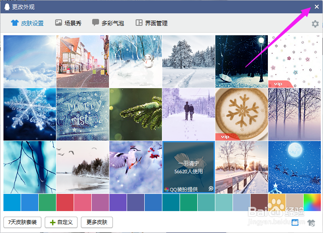Select the pink color swatch
323x233 pixels.
click(x=83, y=202)
